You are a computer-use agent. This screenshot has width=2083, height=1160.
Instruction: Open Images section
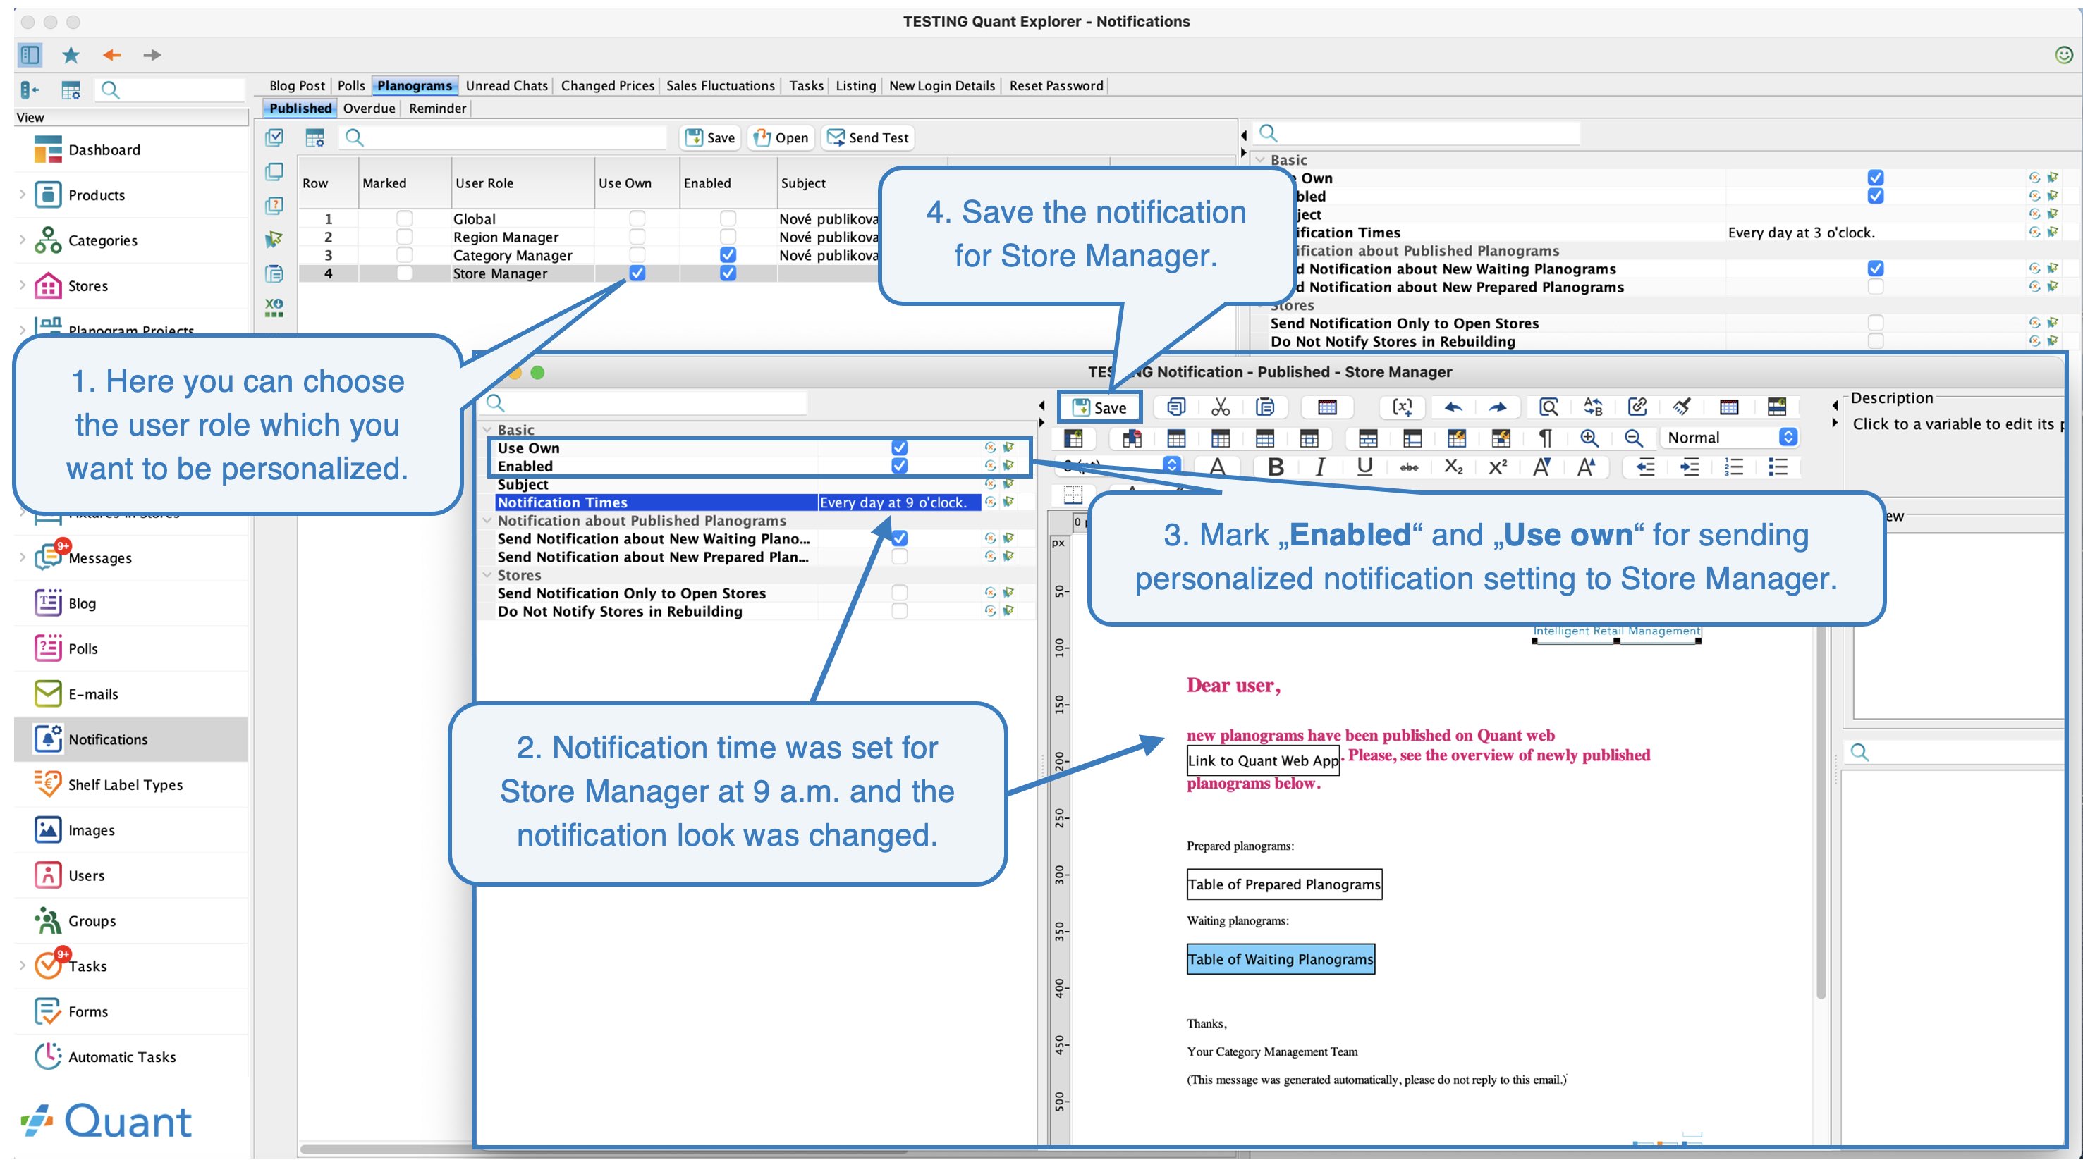pyautogui.click(x=92, y=830)
